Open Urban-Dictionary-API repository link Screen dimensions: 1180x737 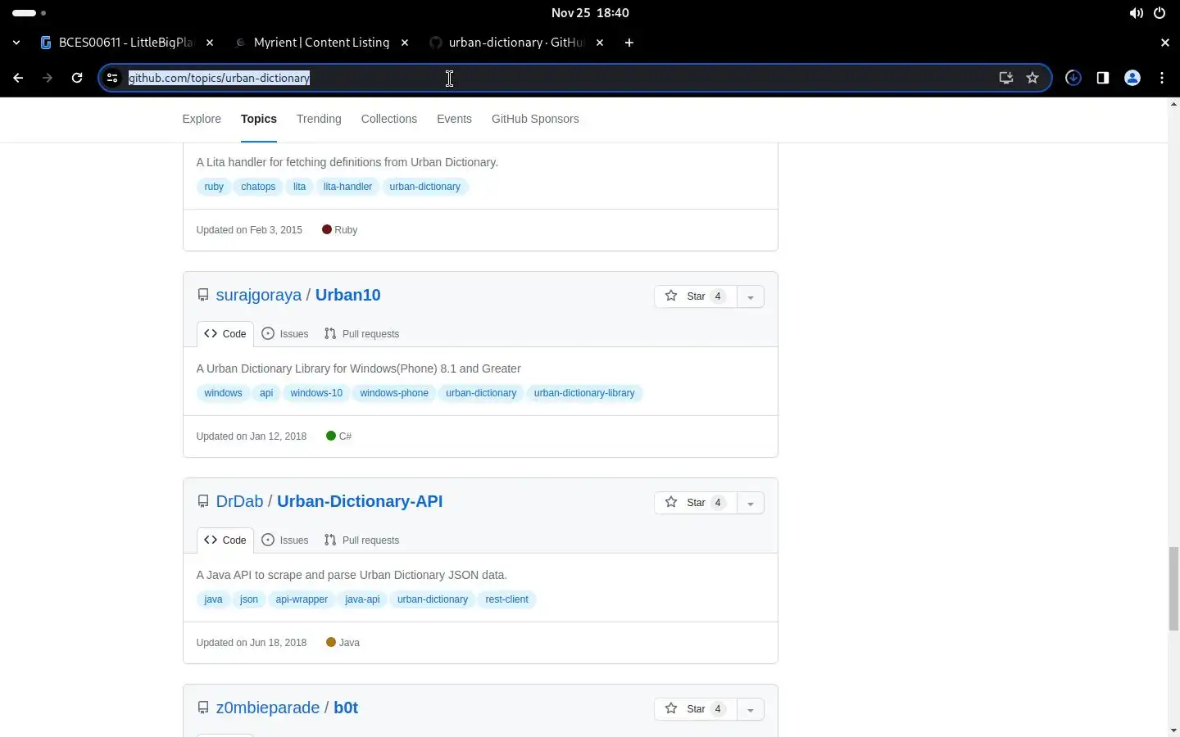tap(360, 501)
